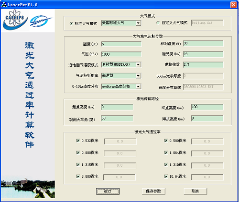This screenshot has height=202, width=239.
Task: Click the 温度 input field
Action: (121, 44)
